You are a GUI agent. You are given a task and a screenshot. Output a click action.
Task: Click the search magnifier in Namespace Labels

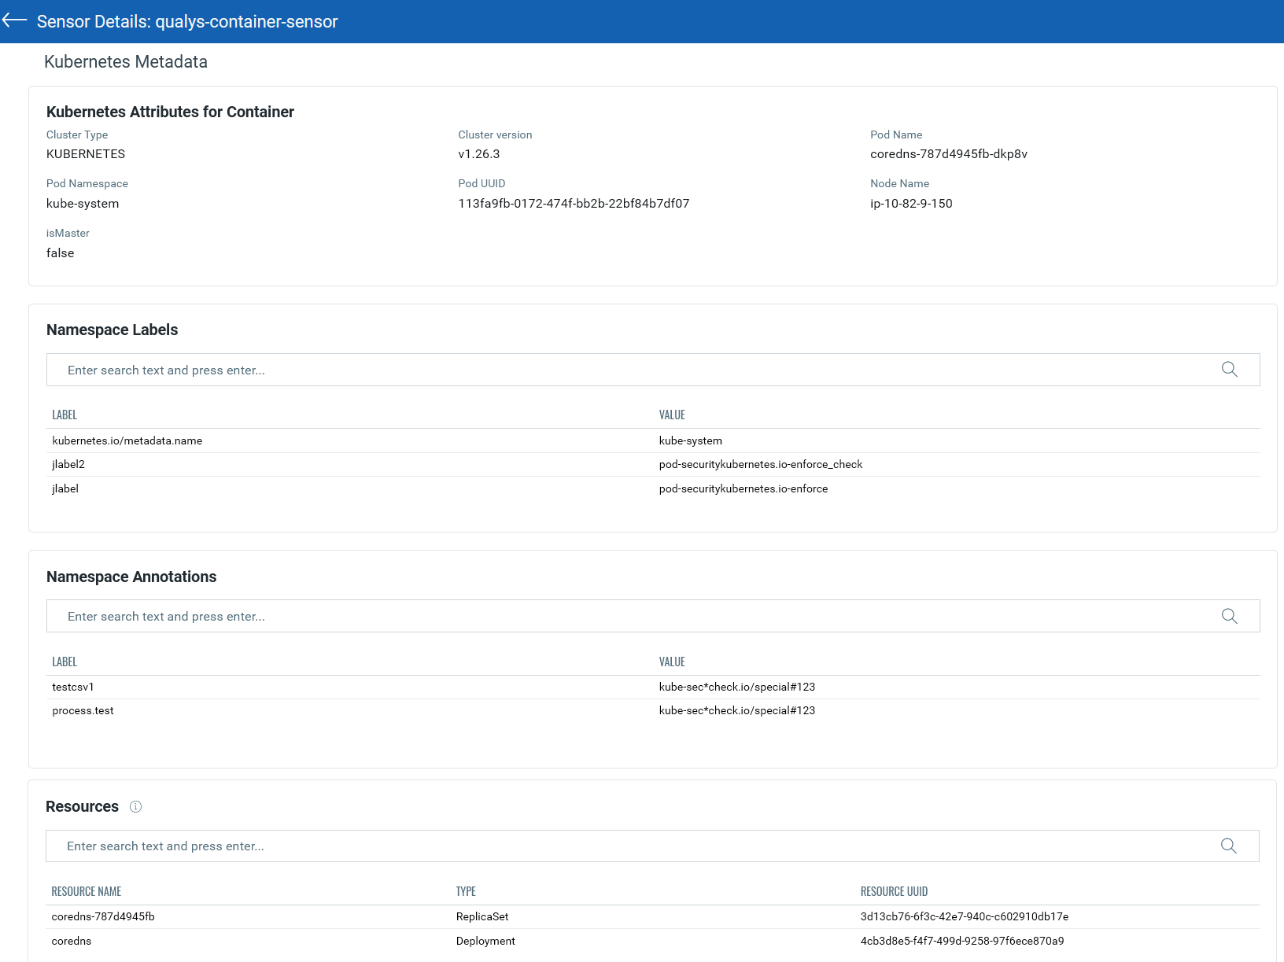coord(1230,369)
